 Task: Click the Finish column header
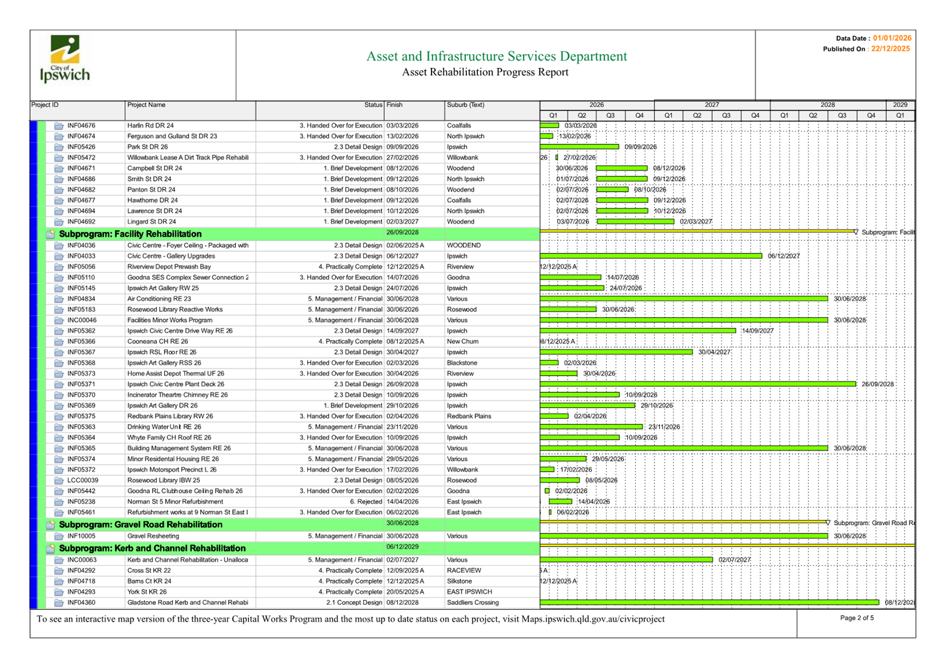pyautogui.click(x=395, y=105)
